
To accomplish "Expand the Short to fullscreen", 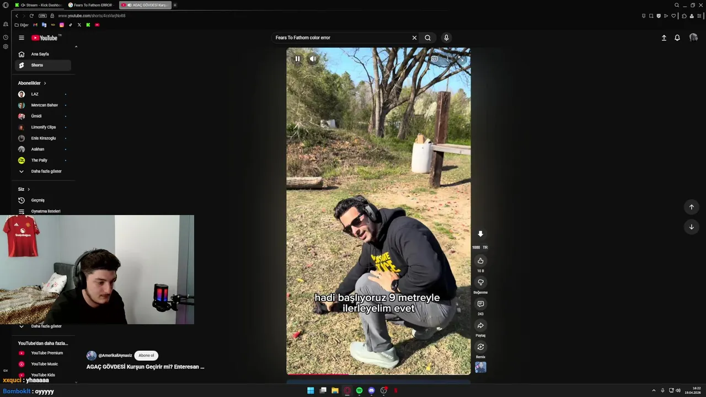I will pos(461,58).
